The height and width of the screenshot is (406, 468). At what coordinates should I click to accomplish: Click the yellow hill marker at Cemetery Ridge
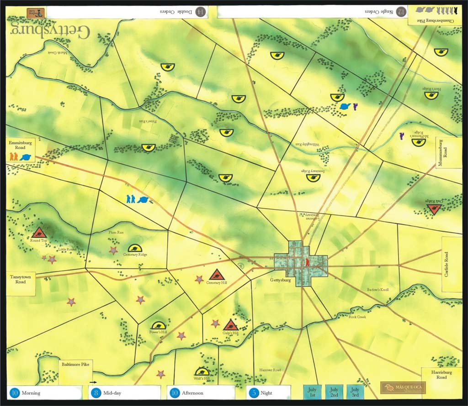coord(135,248)
